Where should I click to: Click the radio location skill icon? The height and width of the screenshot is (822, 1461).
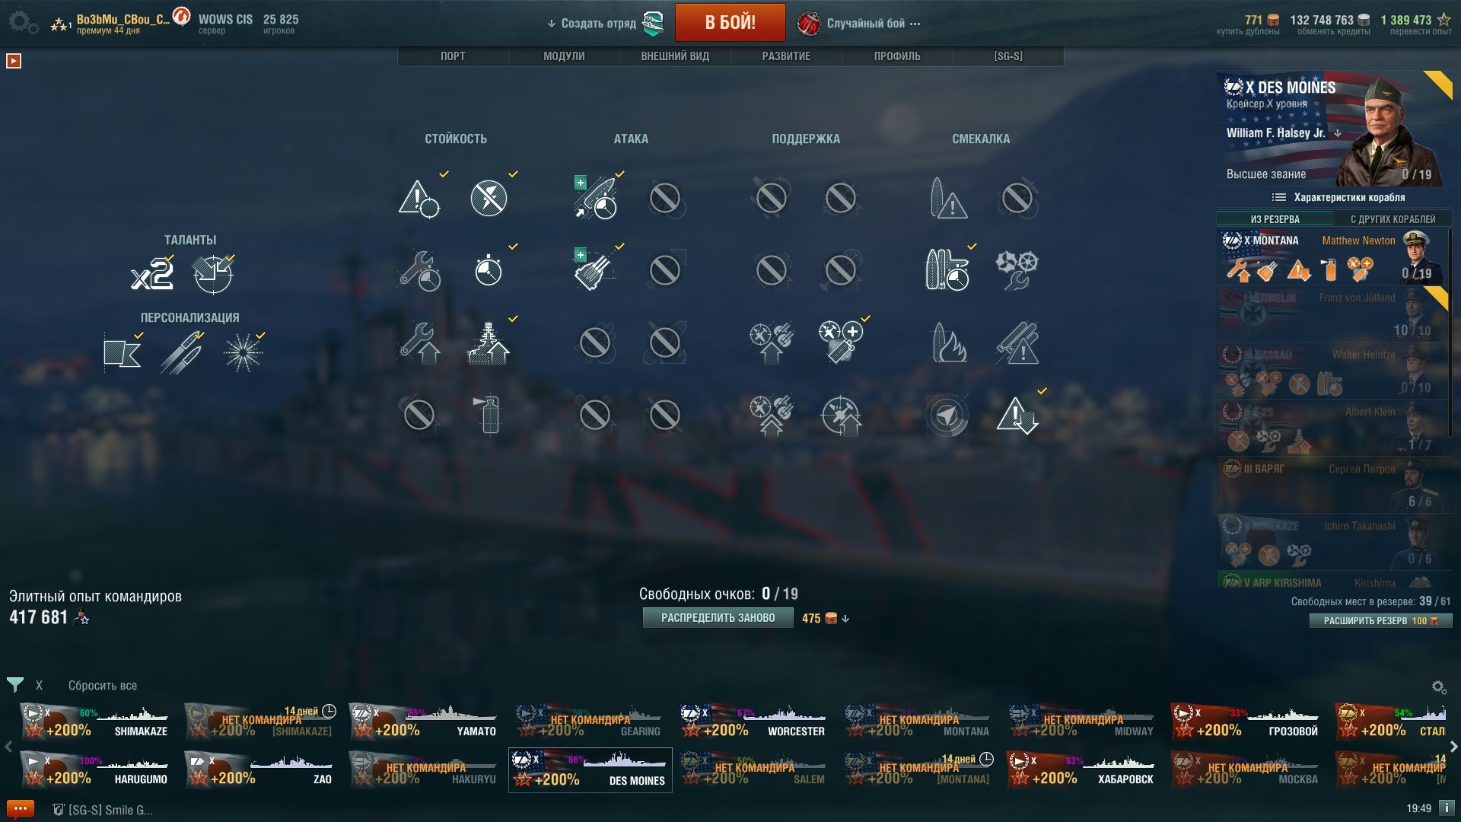pyautogui.click(x=947, y=415)
